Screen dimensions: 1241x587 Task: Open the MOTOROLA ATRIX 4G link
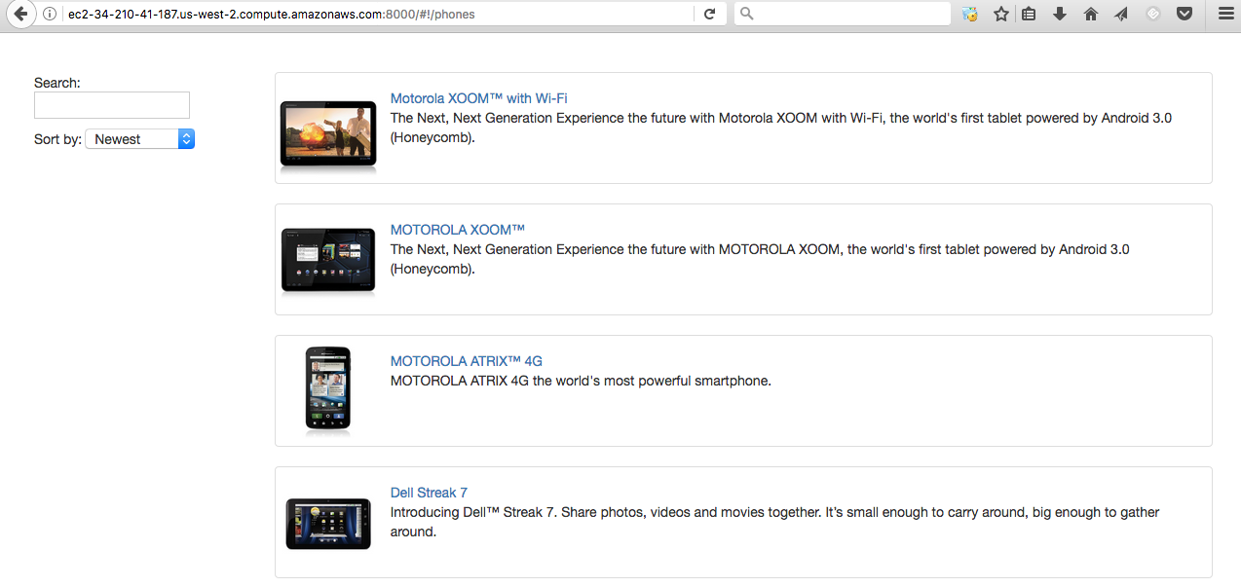click(467, 361)
